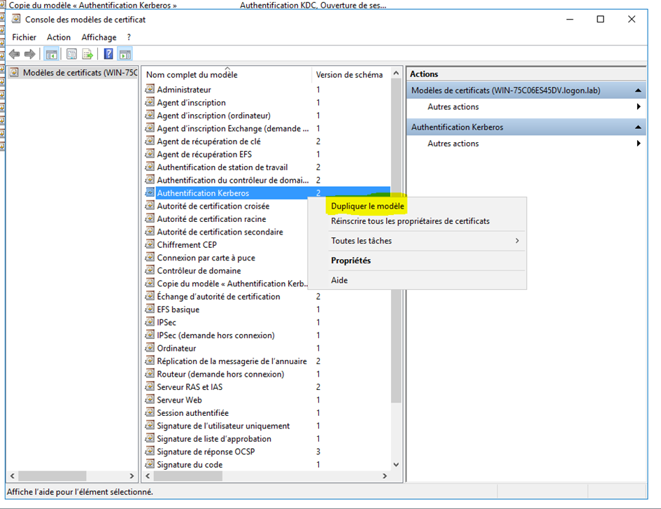Open the Affichage menu
This screenshot has width=661, height=509.
pyautogui.click(x=99, y=37)
